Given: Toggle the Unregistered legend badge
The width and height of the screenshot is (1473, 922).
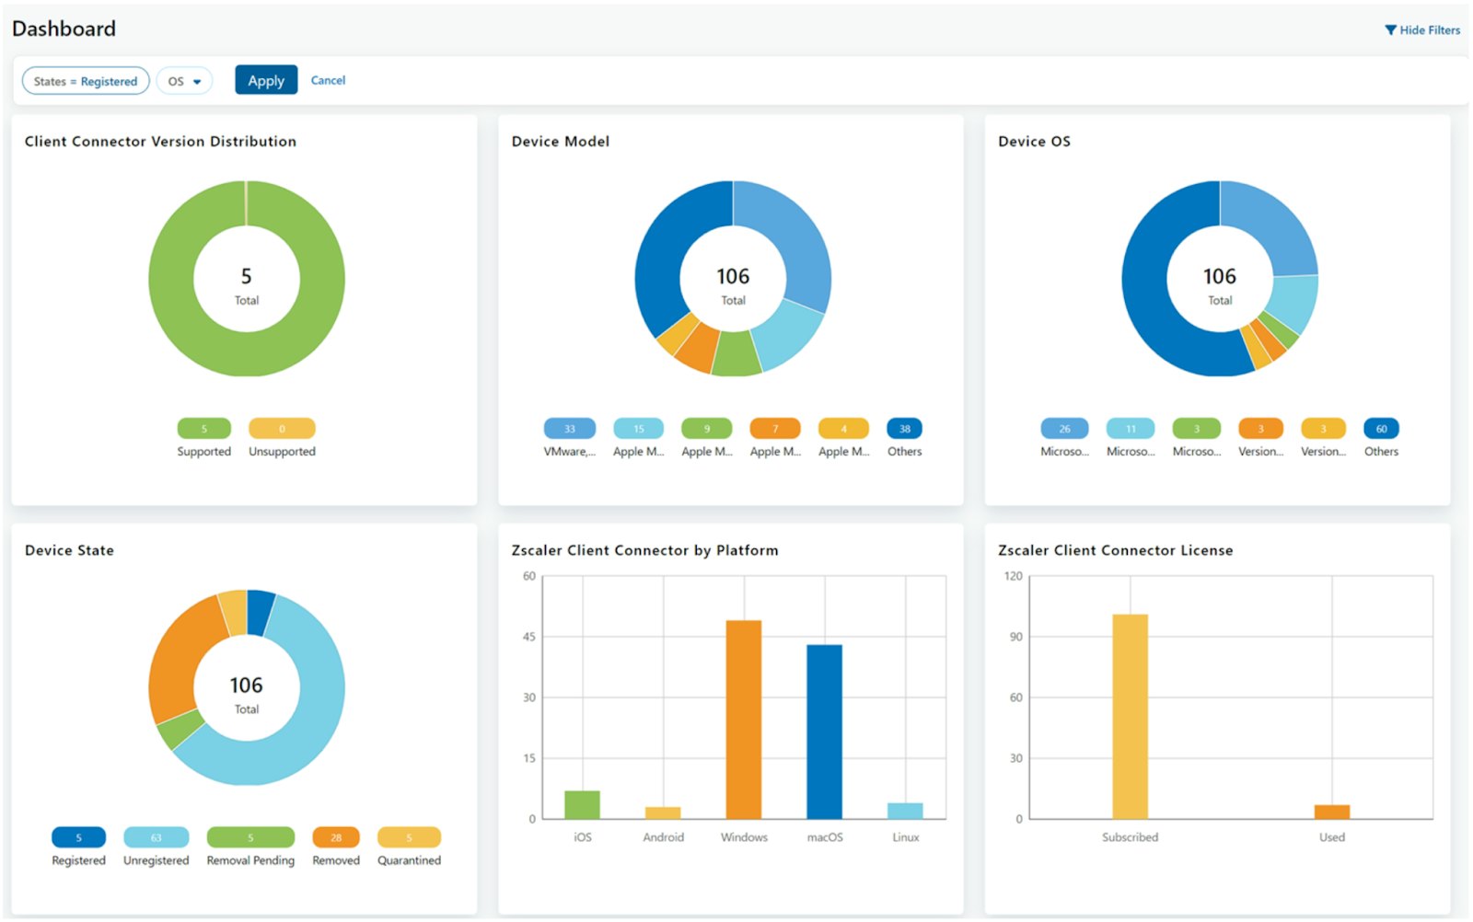Looking at the screenshot, I should coord(155,837).
